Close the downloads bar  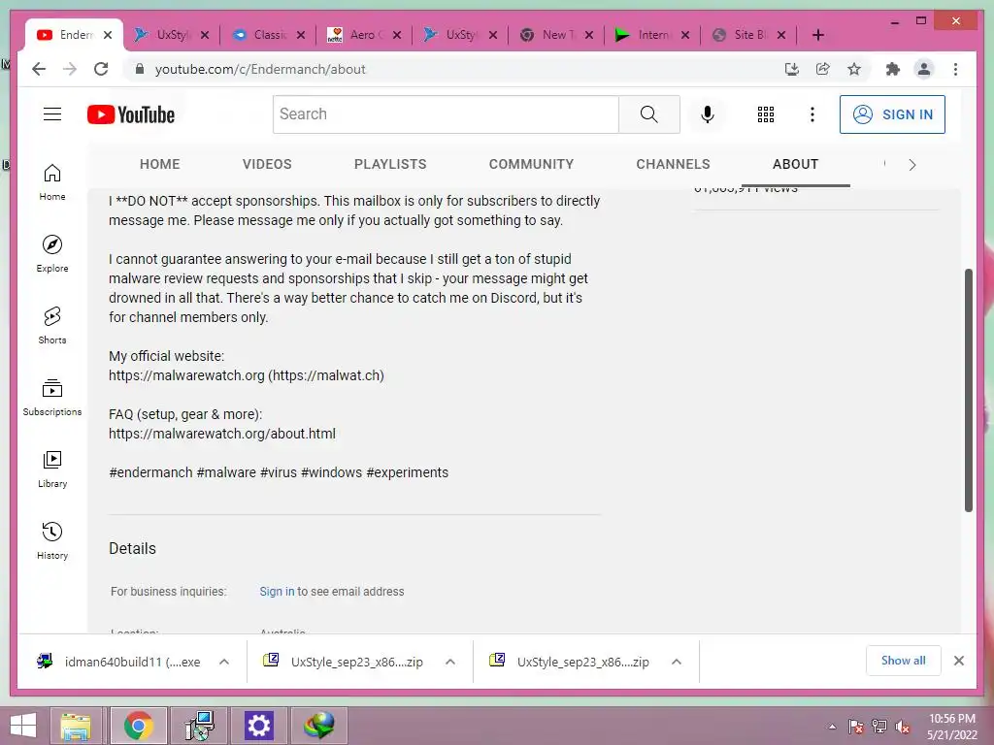[x=958, y=661]
